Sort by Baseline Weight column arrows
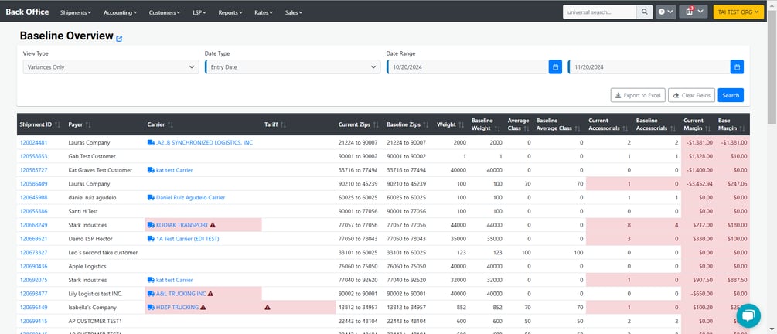This screenshot has height=334, width=777. [498, 128]
